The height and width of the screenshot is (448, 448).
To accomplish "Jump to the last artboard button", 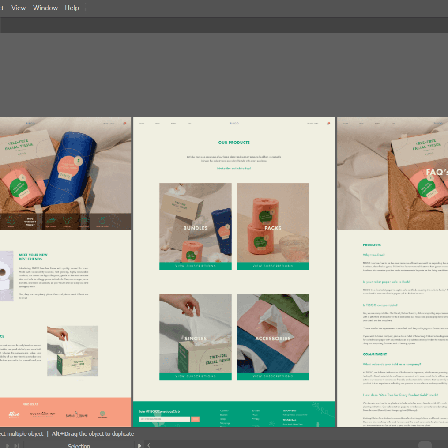I will tap(17, 445).
